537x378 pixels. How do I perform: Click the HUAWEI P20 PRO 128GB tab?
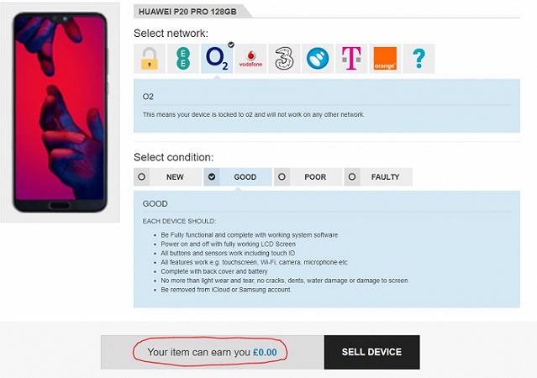(x=187, y=12)
